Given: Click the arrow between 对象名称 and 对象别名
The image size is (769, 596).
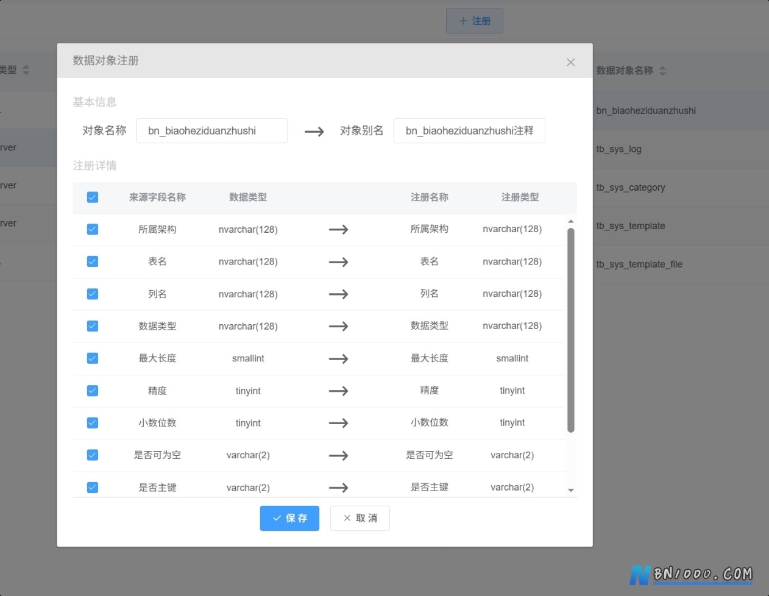Looking at the screenshot, I should coord(314,131).
